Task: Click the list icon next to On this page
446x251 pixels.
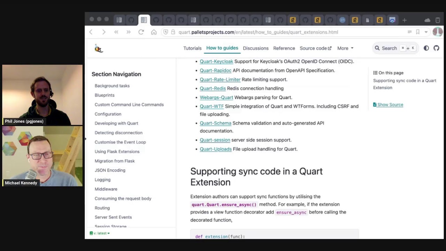Action: pos(375,73)
